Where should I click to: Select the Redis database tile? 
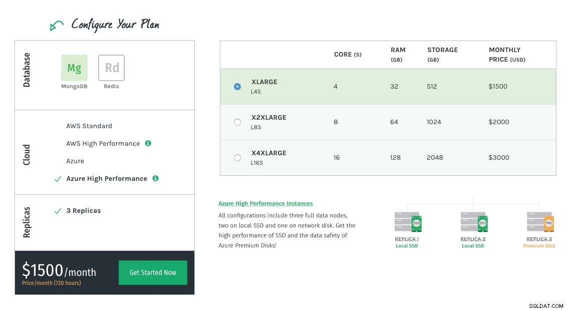coord(112,68)
